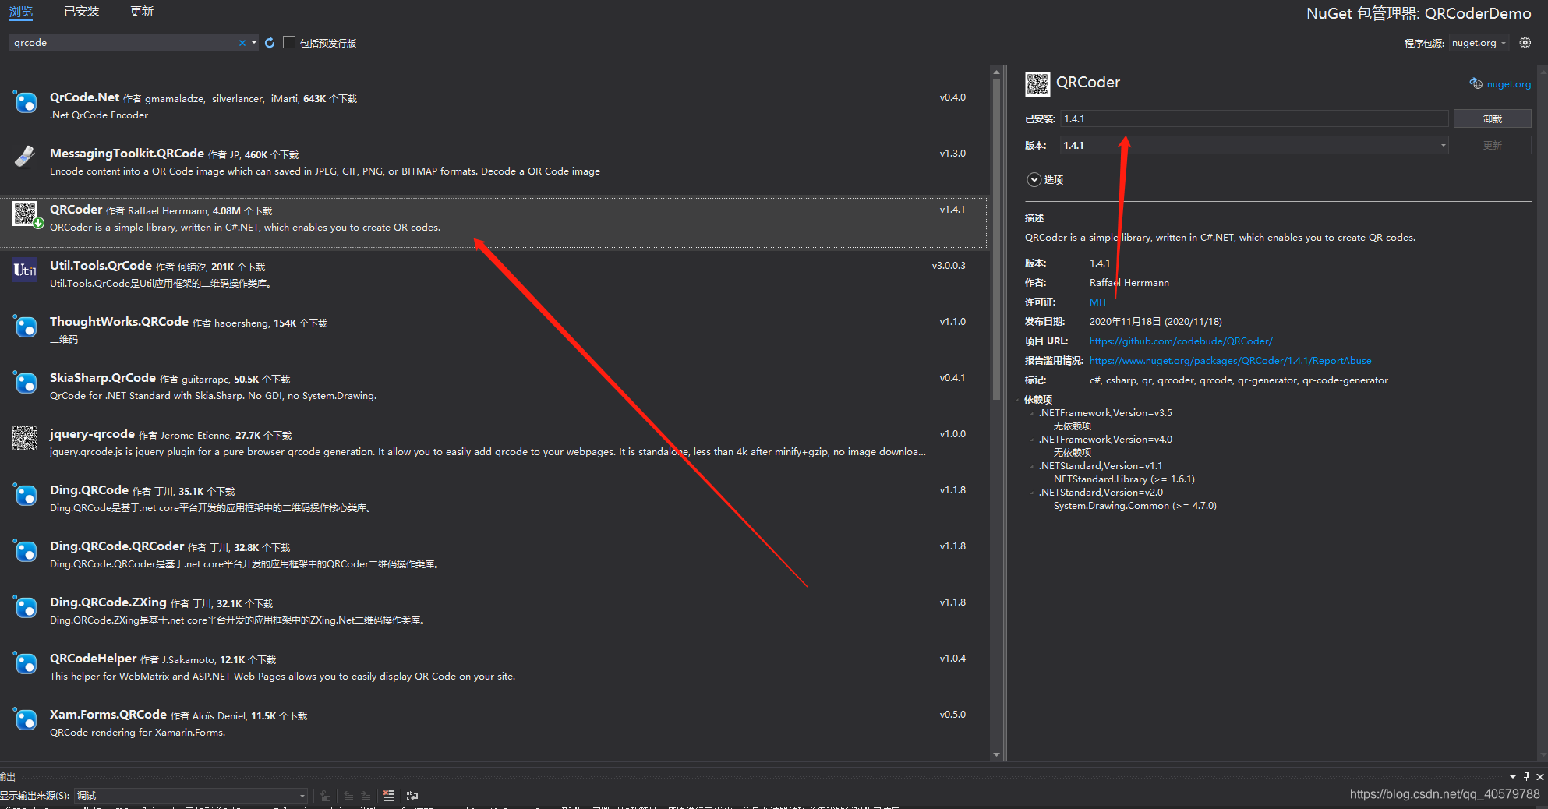The width and height of the screenshot is (1548, 809).
Task: Select the Xam.Forms.QRCode package name
Action: point(108,715)
